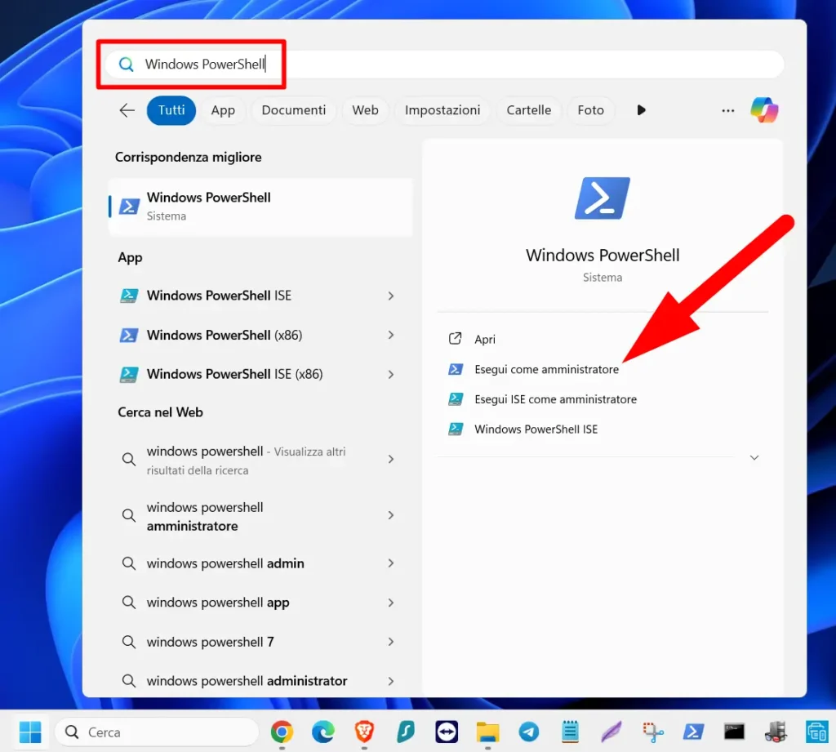Select 'windows powershell 7' web suggestion

point(260,642)
